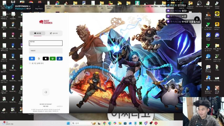The image size is (224, 126).
Task: Open Microsoft Edge from the taskbar
Action: (110, 123)
